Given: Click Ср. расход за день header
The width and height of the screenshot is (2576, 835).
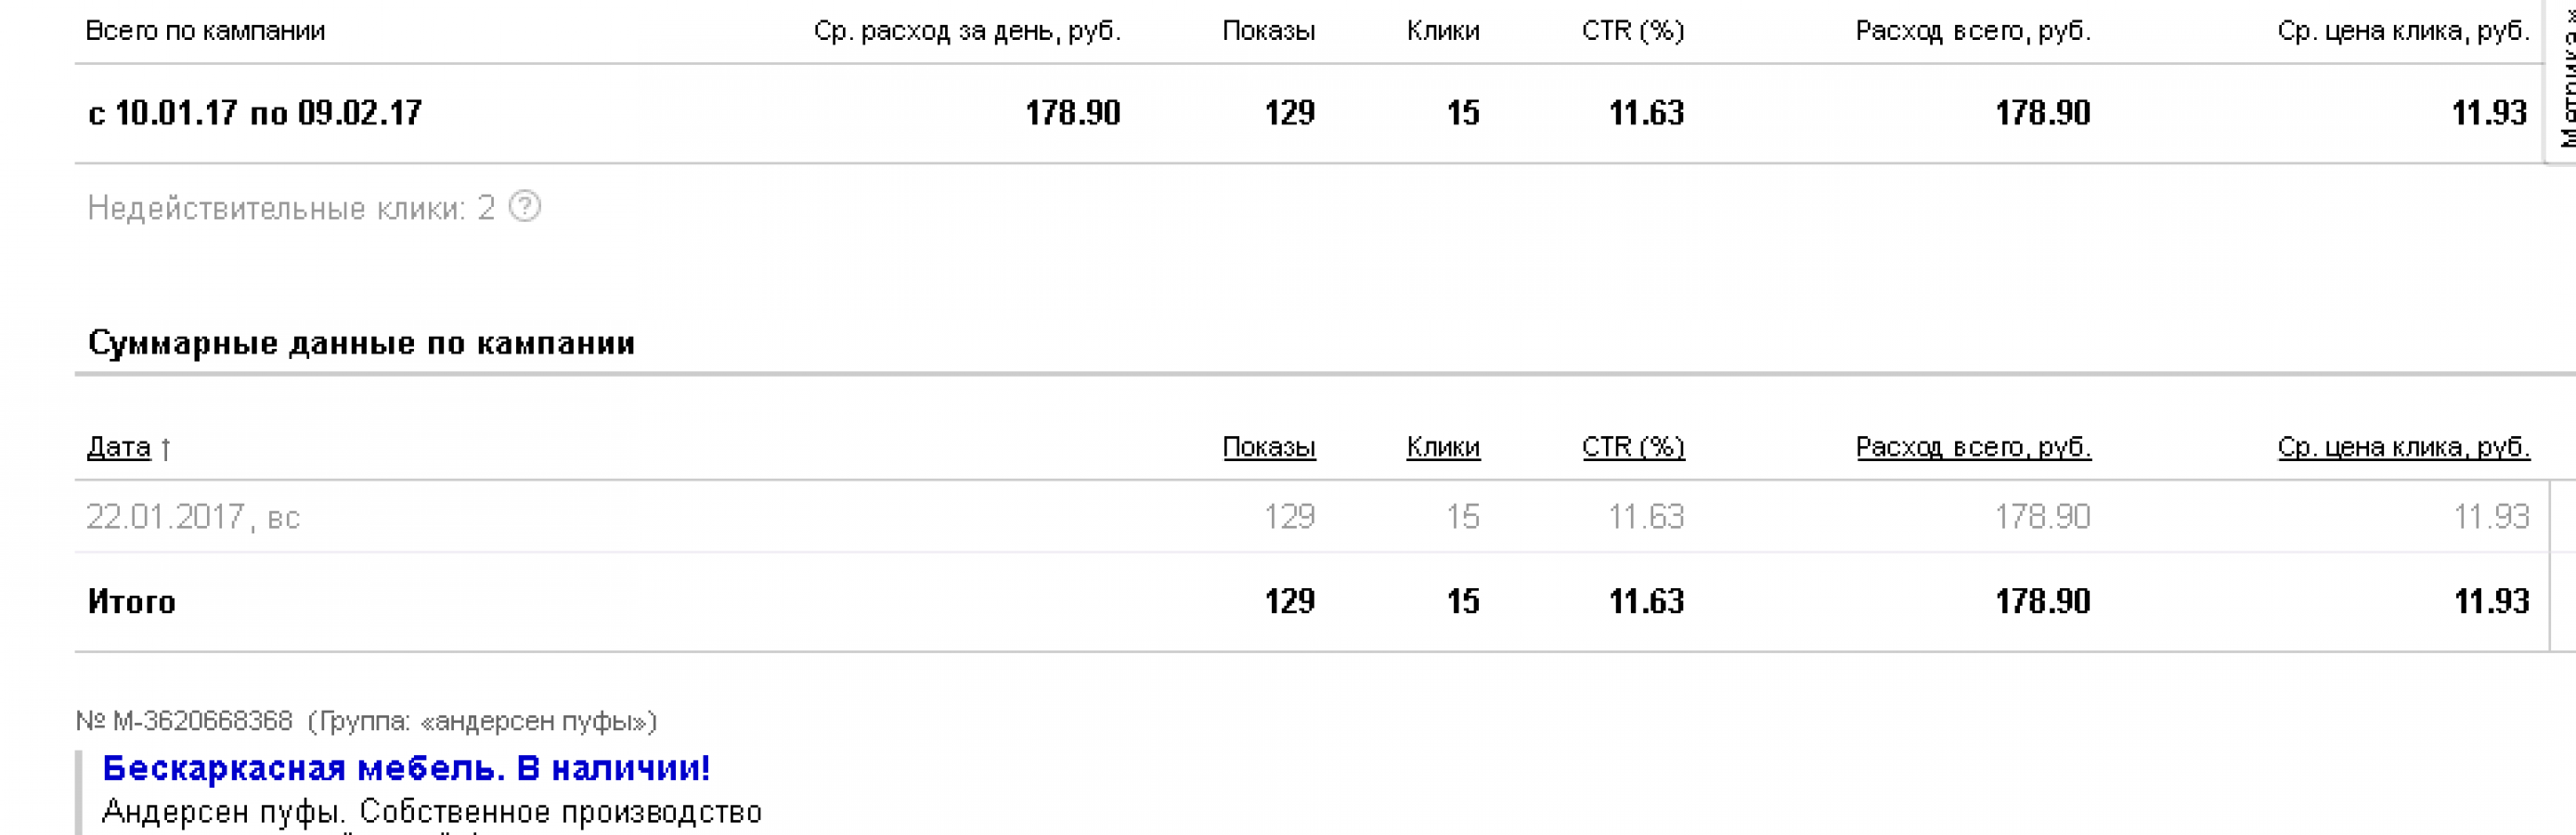Looking at the screenshot, I should [x=967, y=31].
